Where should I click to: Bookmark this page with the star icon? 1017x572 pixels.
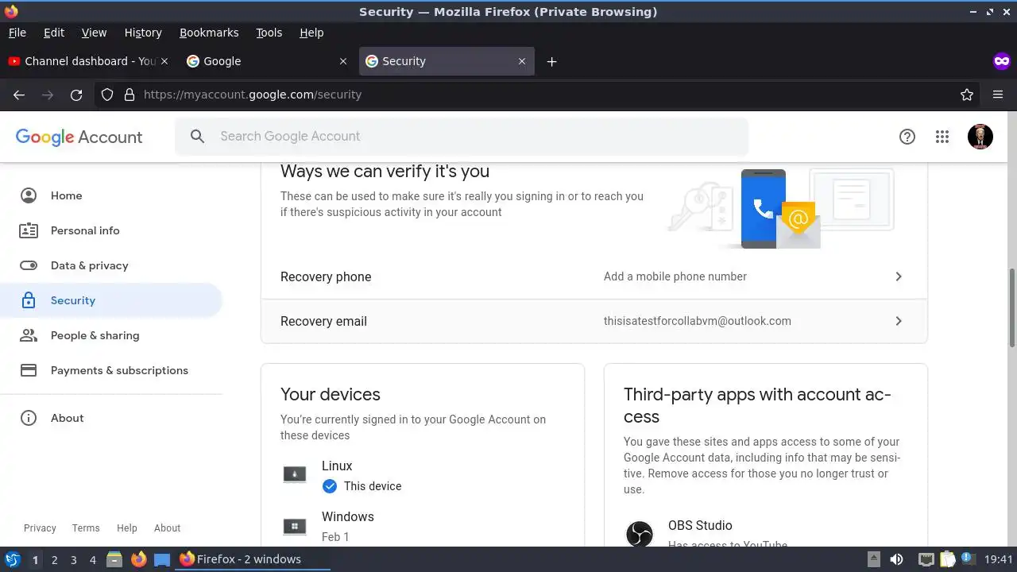coord(967,95)
